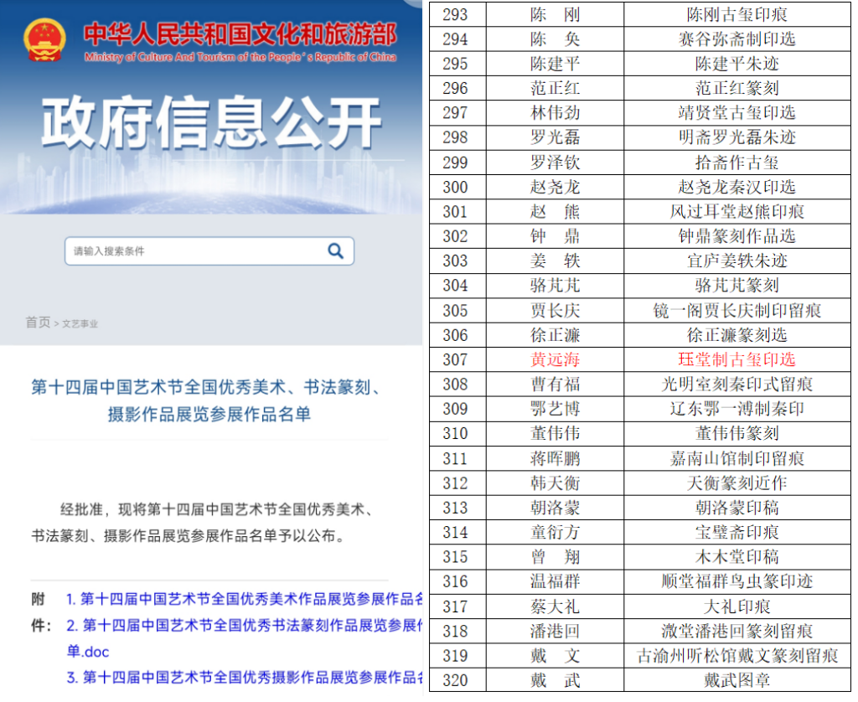Click work title 戴武图章
The height and width of the screenshot is (702, 858).
(x=737, y=680)
